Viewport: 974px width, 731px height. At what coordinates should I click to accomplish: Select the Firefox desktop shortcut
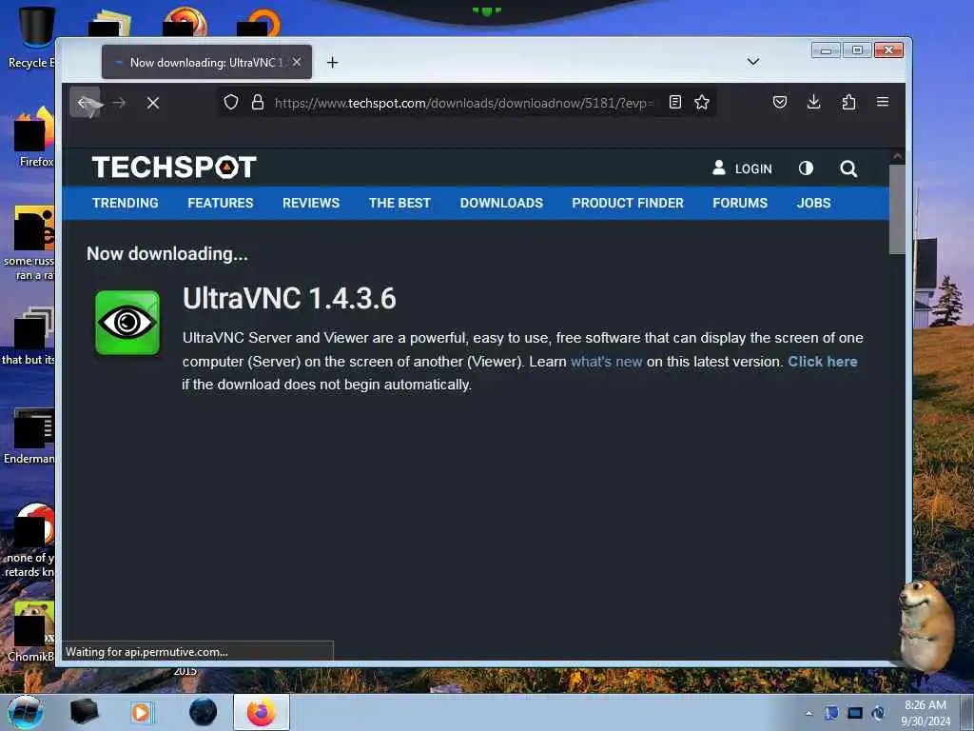[x=34, y=137]
